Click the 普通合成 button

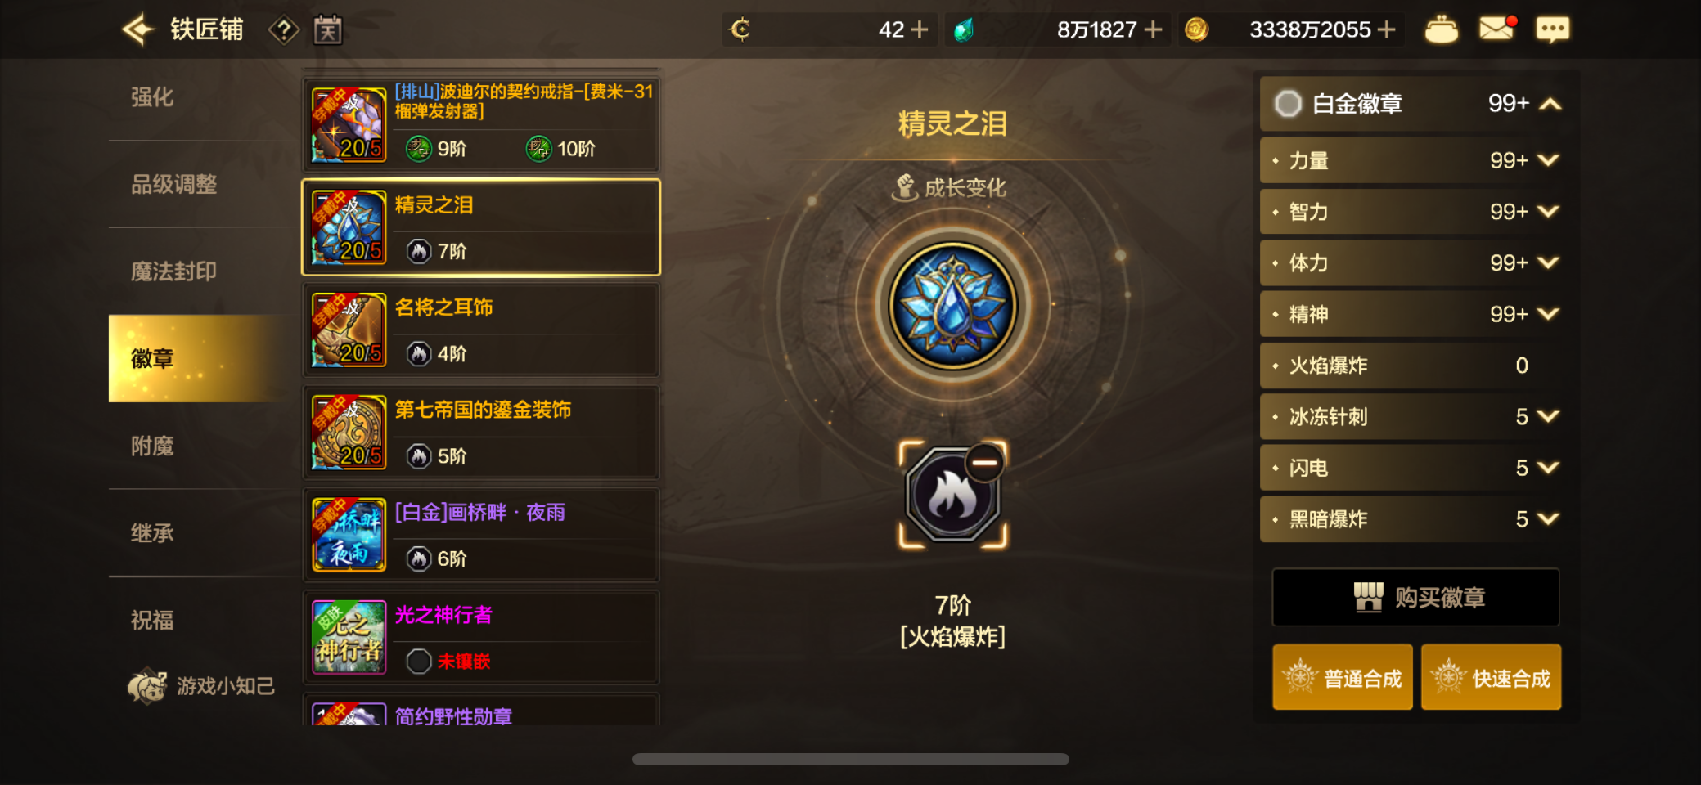coord(1343,677)
